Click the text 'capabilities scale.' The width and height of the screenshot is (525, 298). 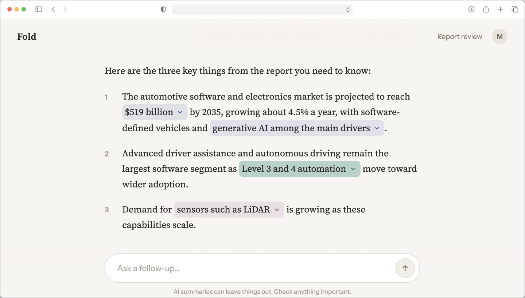(159, 225)
